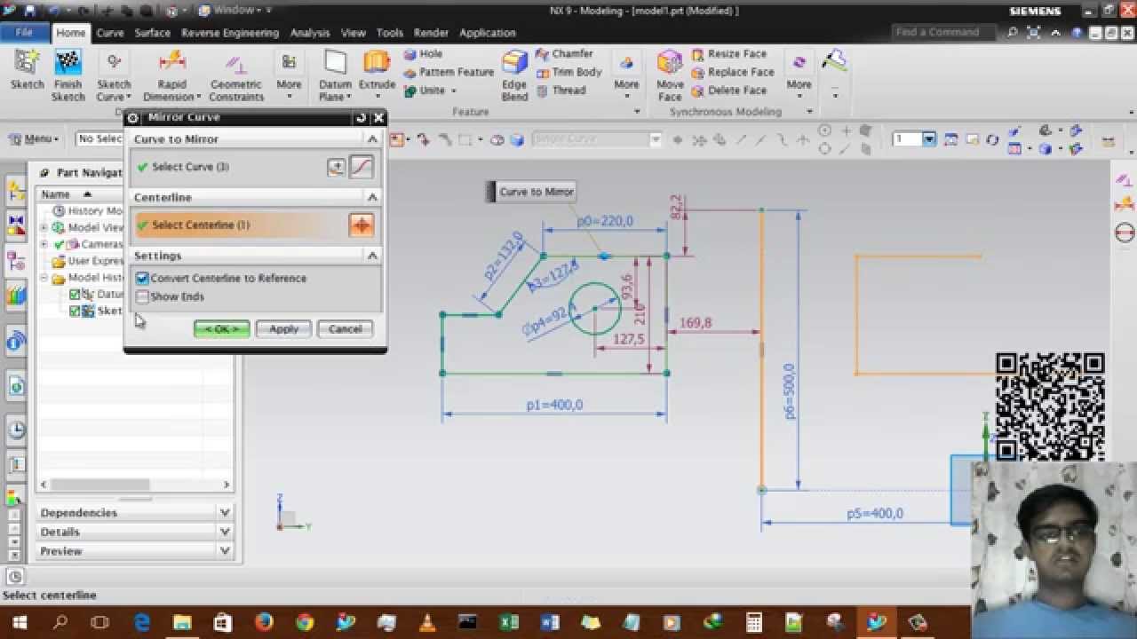Toggle the Datum feature checkbox in navigator
1137x639 pixels.
(x=75, y=295)
